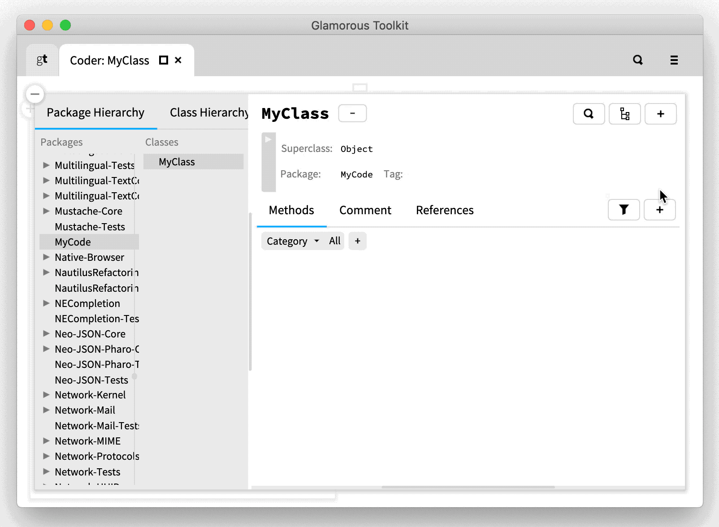Collapse MyClass using the minus button
The height and width of the screenshot is (527, 719).
pos(352,113)
